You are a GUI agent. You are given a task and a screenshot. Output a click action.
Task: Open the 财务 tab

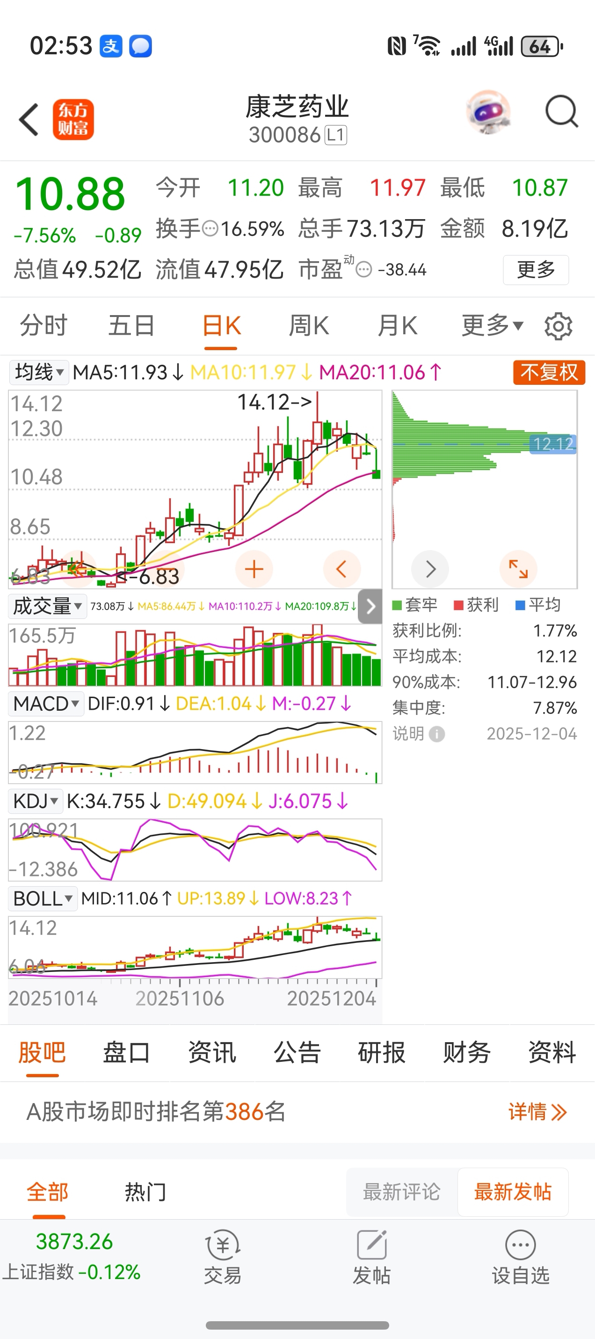pos(467,1053)
